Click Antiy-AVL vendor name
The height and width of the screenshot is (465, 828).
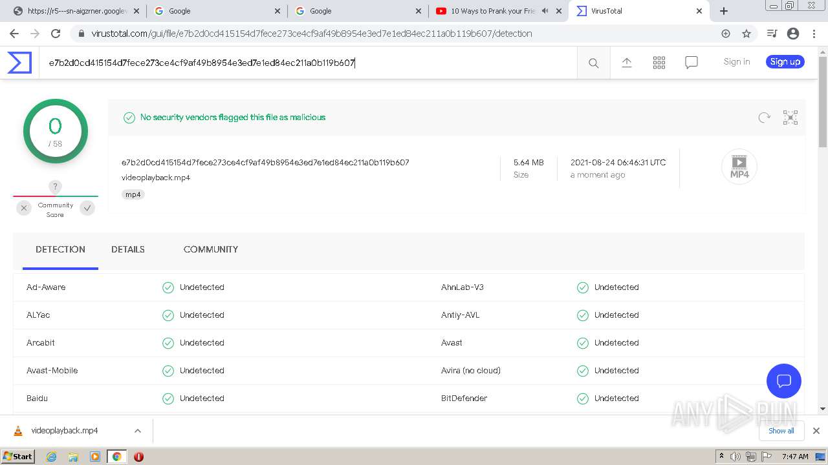[461, 315]
